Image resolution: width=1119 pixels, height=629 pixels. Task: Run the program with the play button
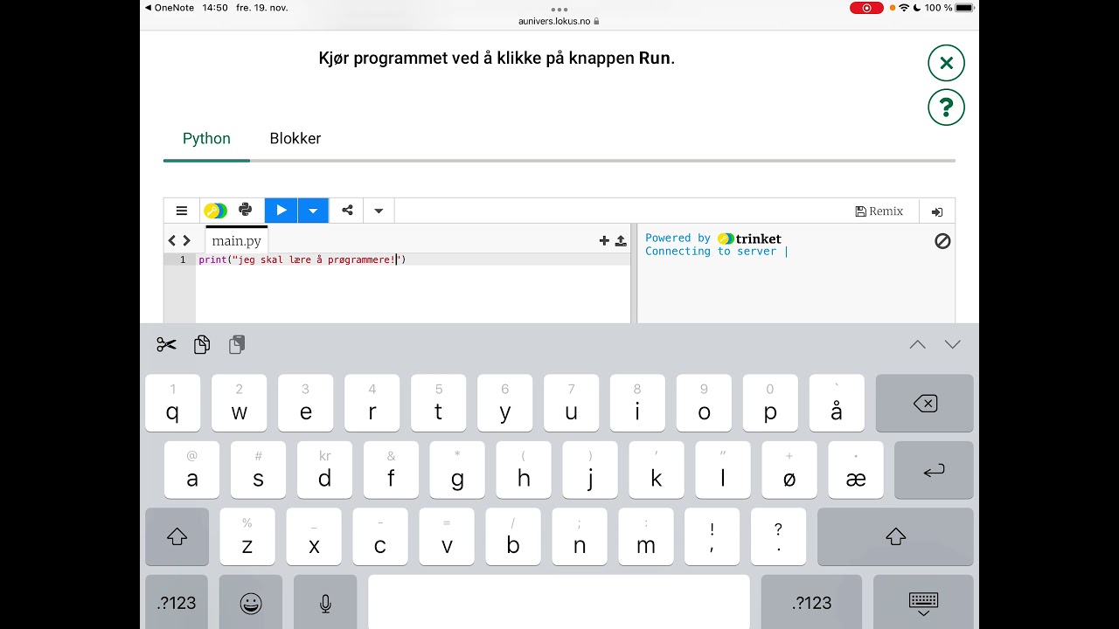(281, 211)
